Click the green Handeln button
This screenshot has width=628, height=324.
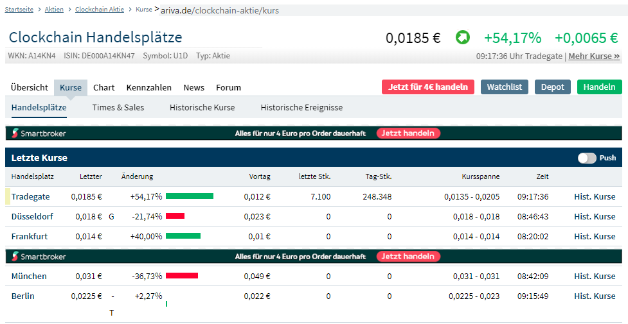600,87
